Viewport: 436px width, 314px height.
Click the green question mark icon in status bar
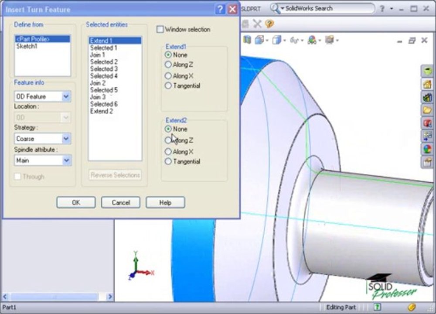[x=377, y=307]
